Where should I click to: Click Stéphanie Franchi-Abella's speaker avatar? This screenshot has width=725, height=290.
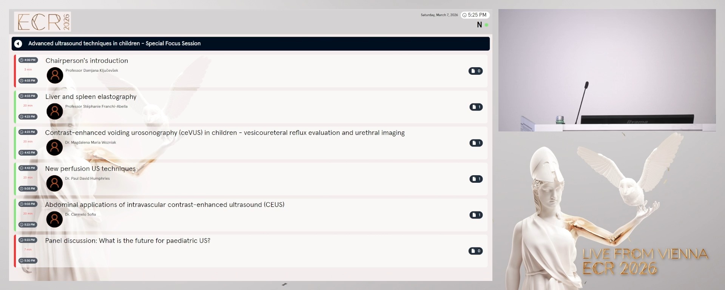(55, 111)
